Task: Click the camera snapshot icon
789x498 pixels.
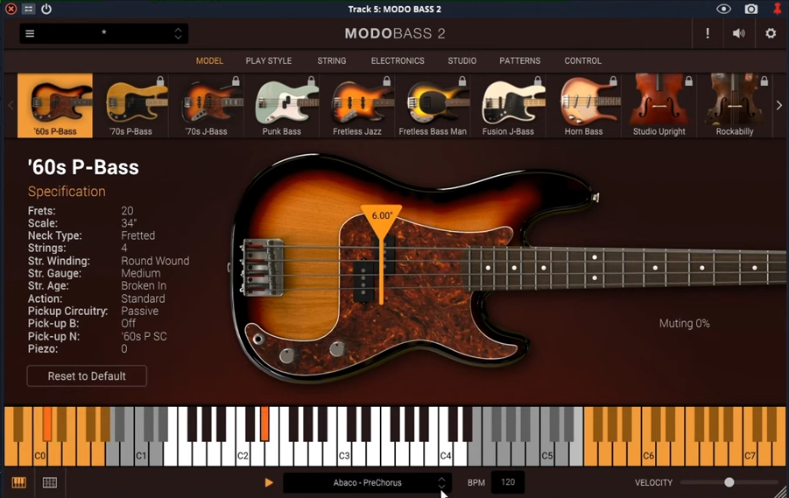Action: (750, 9)
